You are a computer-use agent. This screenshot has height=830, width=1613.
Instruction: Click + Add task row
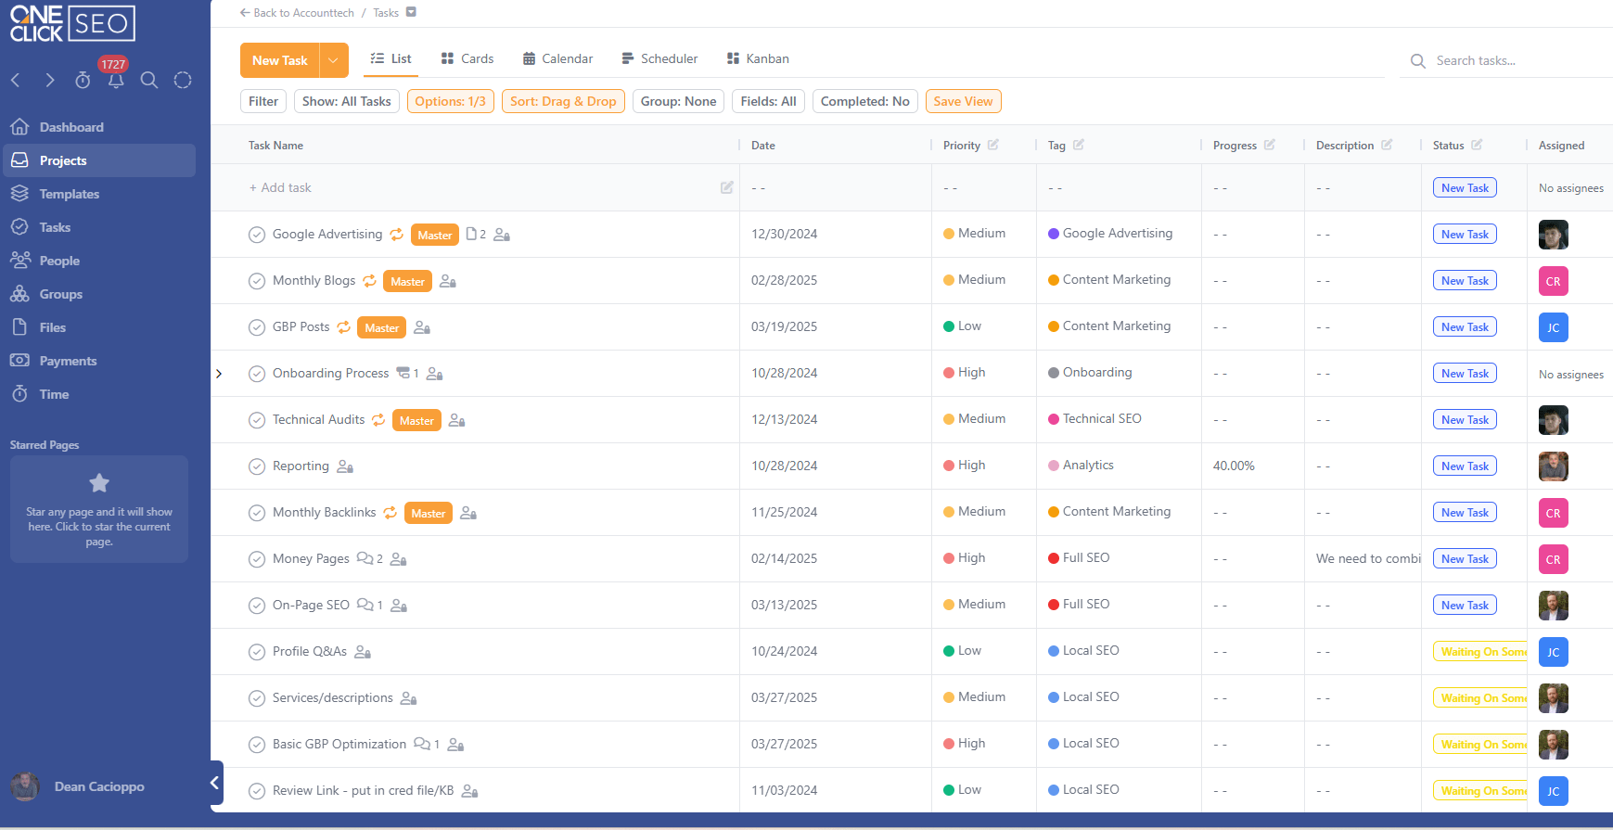280,187
